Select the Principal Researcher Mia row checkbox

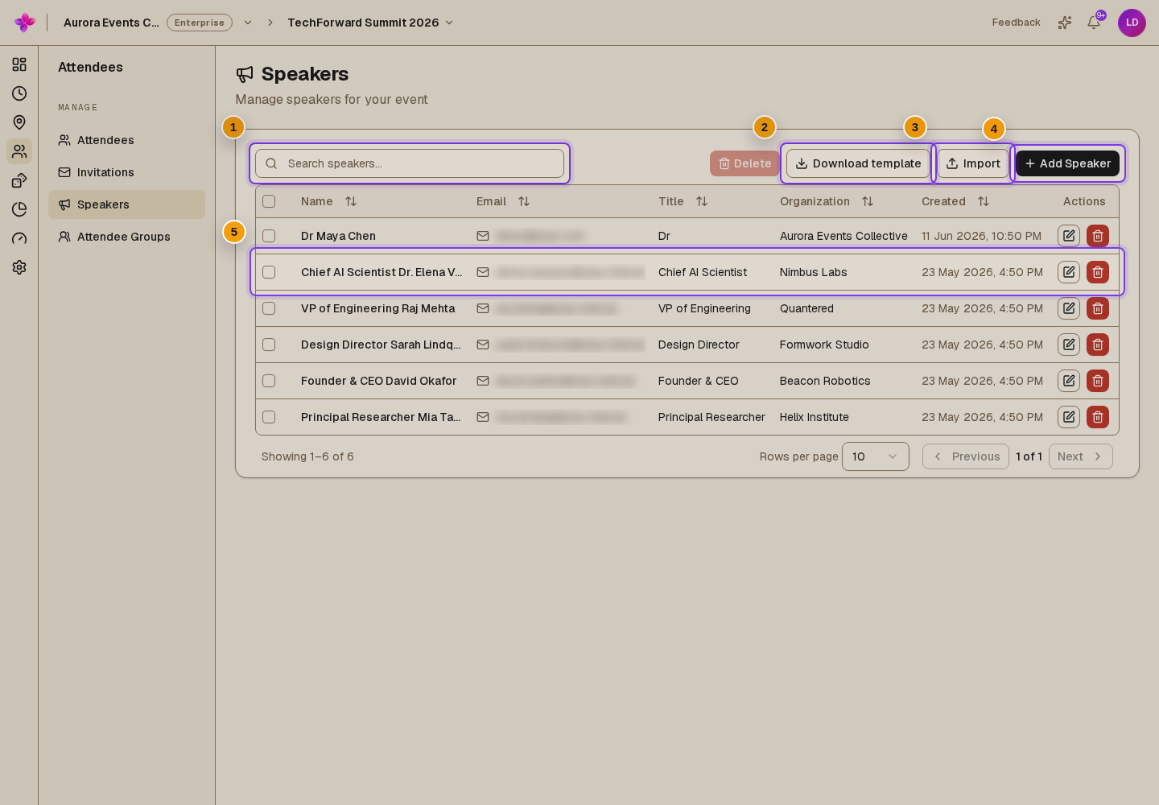point(269,417)
